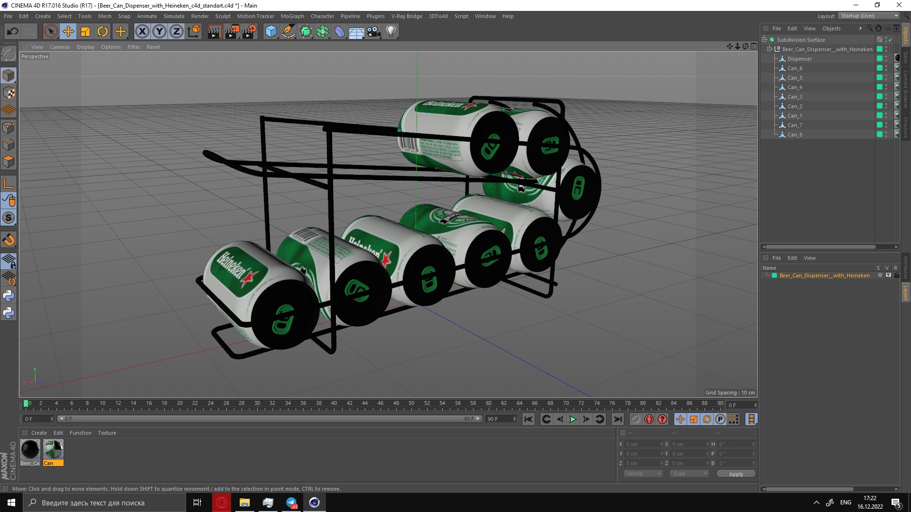Select Can_8 in object manager

(795, 135)
